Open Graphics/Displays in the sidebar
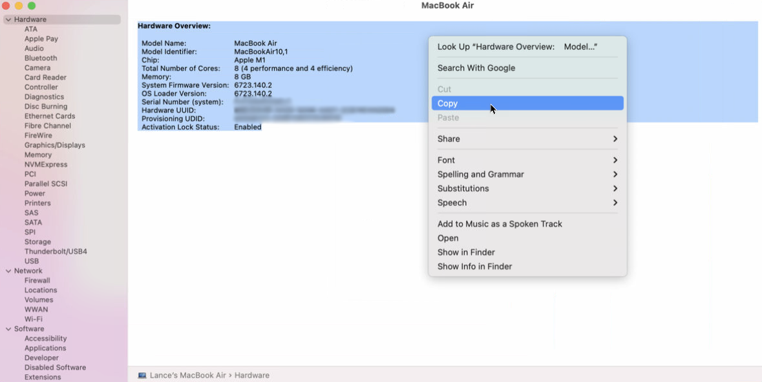762x382 pixels. 54,145
